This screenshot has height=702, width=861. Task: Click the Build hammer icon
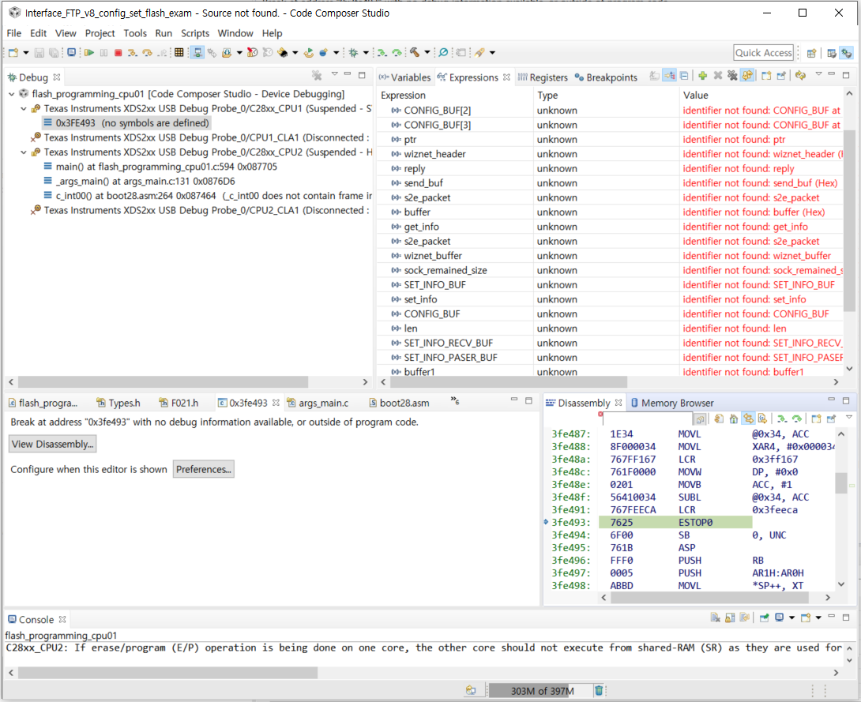415,53
